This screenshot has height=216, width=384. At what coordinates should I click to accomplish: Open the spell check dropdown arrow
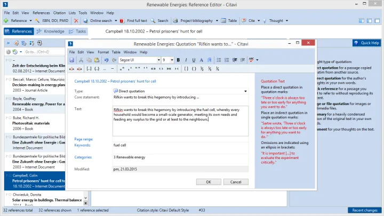pyautogui.click(x=257, y=60)
